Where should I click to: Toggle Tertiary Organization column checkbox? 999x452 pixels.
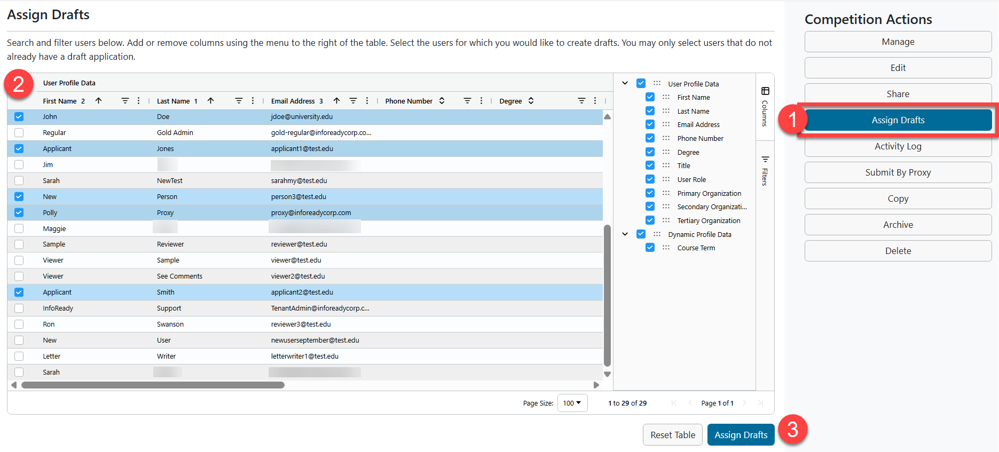click(x=650, y=220)
